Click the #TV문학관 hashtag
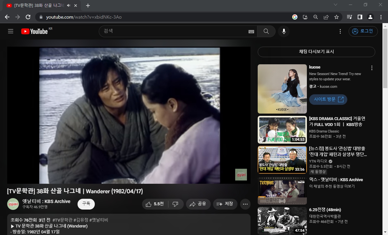Viewport: 388px width, 235px height. pyautogui.click(x=62, y=220)
